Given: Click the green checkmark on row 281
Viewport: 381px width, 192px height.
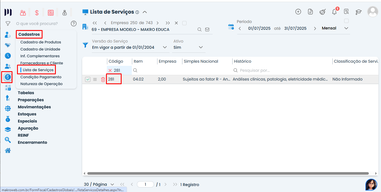Looking at the screenshot, I should 88,79.
